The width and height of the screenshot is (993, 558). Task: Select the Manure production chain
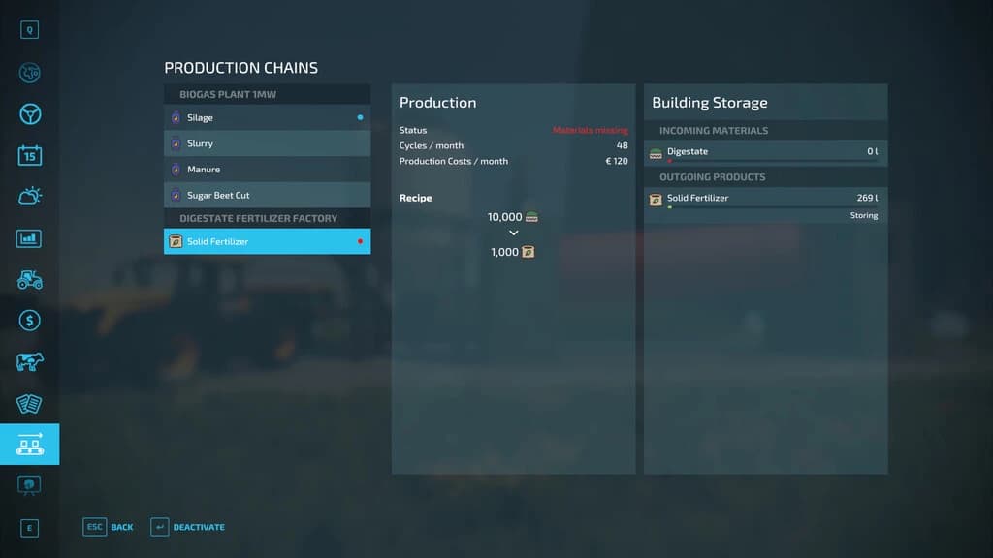268,169
